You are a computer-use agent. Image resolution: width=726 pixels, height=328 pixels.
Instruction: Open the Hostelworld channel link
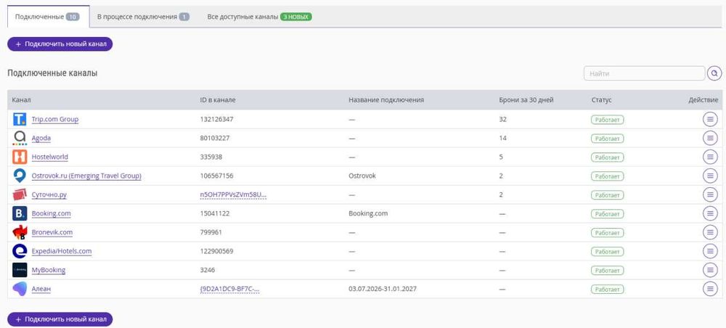(49, 157)
